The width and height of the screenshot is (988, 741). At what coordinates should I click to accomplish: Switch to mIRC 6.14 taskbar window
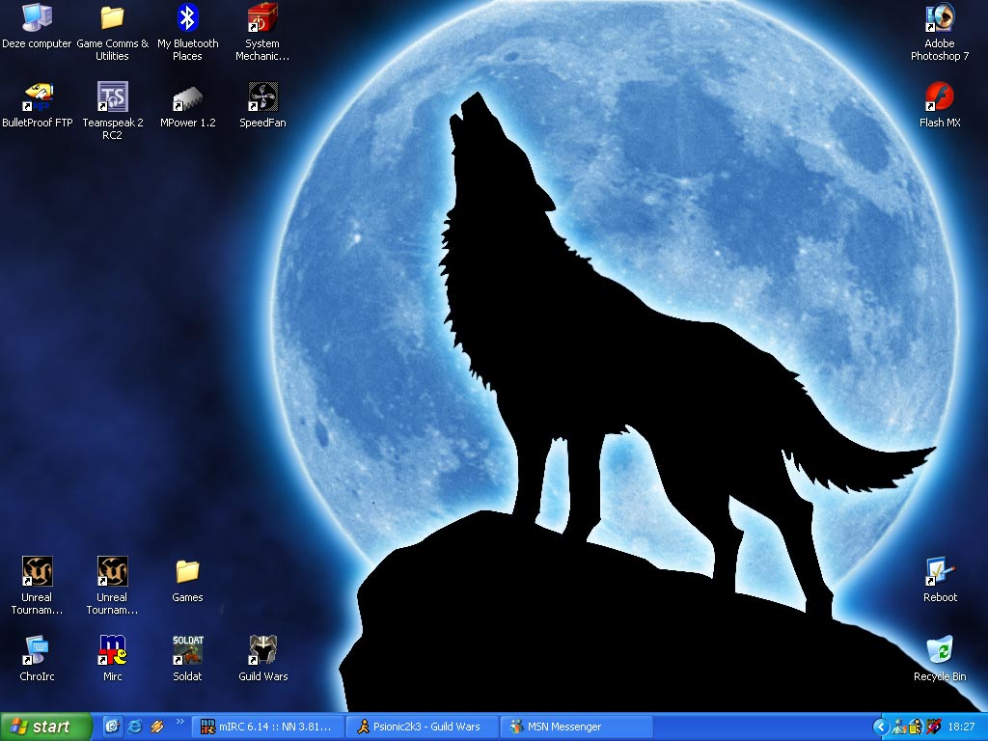pos(267,727)
